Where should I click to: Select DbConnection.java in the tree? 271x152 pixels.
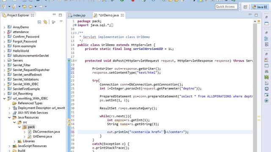click(x=46, y=132)
